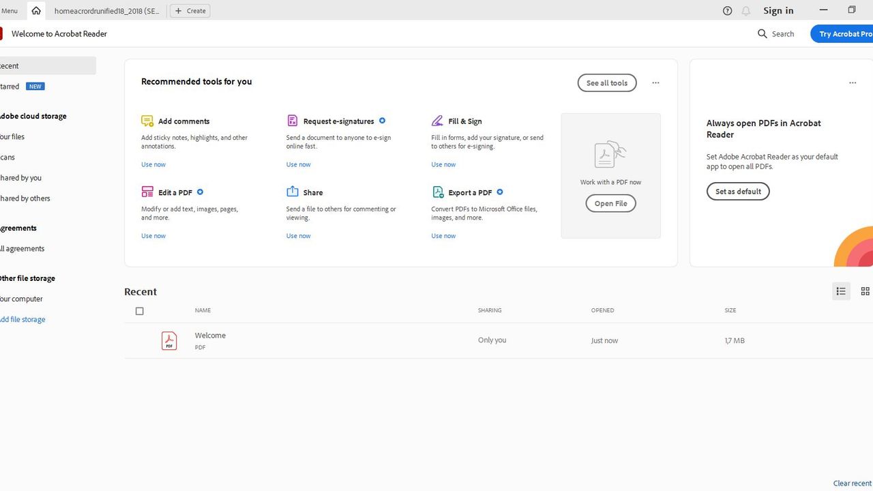Click the plus icon on the Create button
This screenshot has height=491, width=873.
pos(179,10)
